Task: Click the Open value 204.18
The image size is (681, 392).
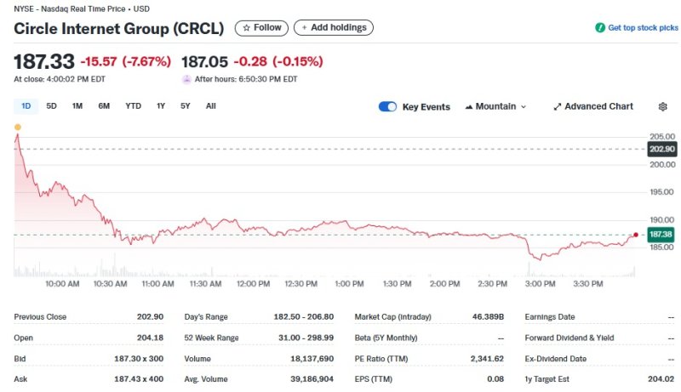Action: click(151, 338)
